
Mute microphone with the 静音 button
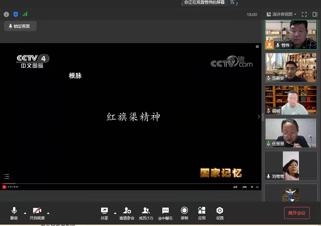coord(14,213)
